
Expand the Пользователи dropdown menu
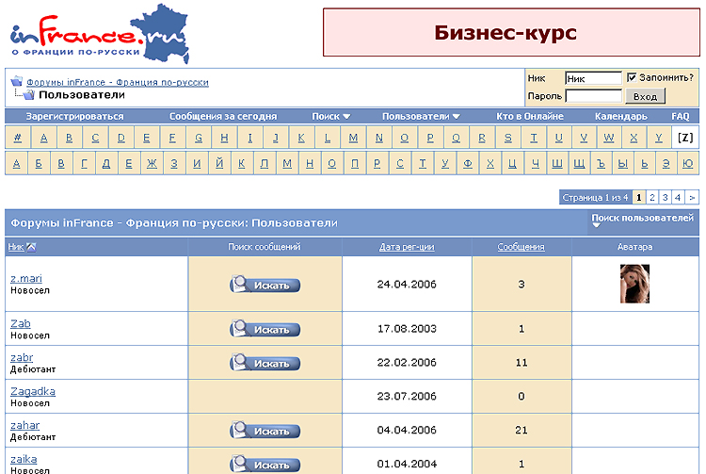[421, 116]
